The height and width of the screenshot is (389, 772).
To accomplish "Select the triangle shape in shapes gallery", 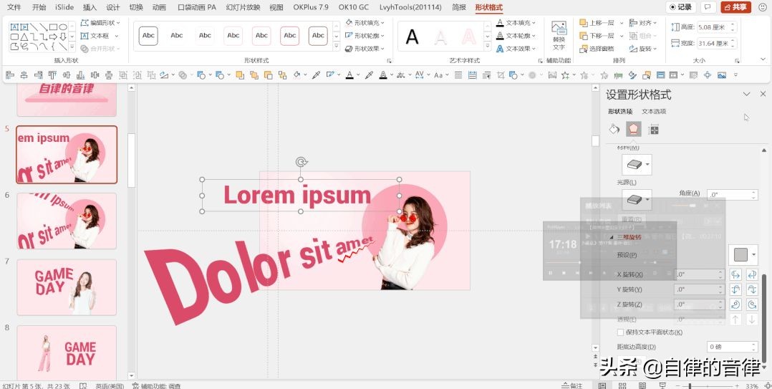I will coord(24,37).
